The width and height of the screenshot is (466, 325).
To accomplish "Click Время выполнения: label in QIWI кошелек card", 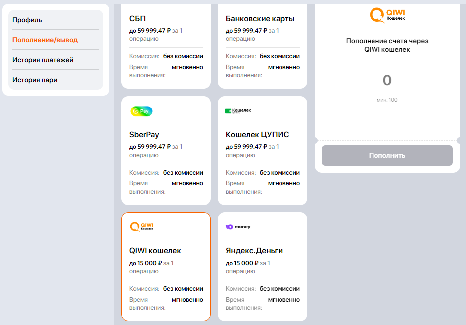I will pyautogui.click(x=147, y=304).
